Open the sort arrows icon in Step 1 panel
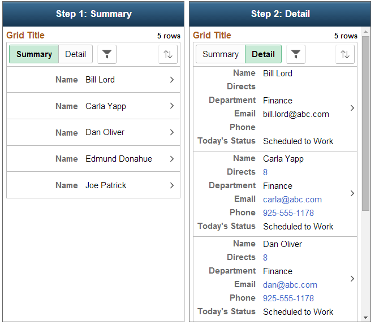375x325 pixels. click(x=168, y=54)
